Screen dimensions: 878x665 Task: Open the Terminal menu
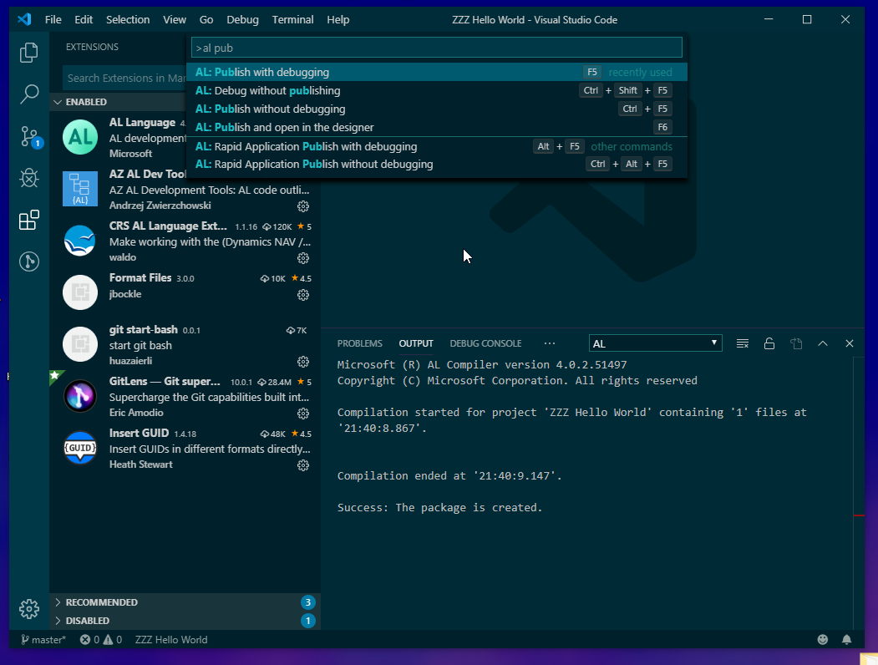click(292, 19)
